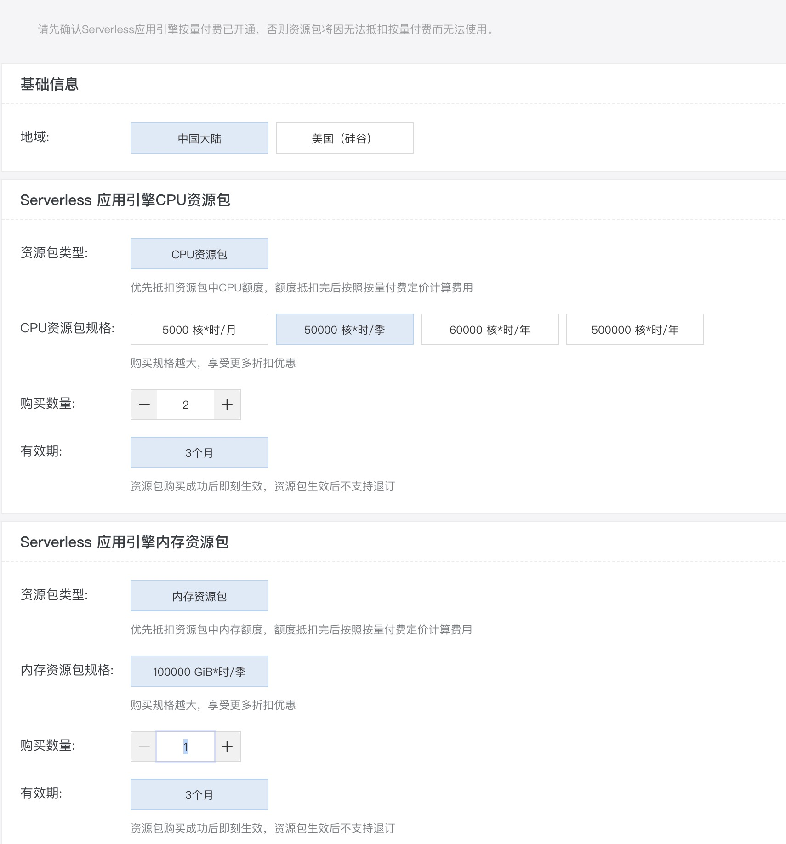
Task: Click the Serverless 应用引擎CPU资源包 heading
Action: pos(125,200)
